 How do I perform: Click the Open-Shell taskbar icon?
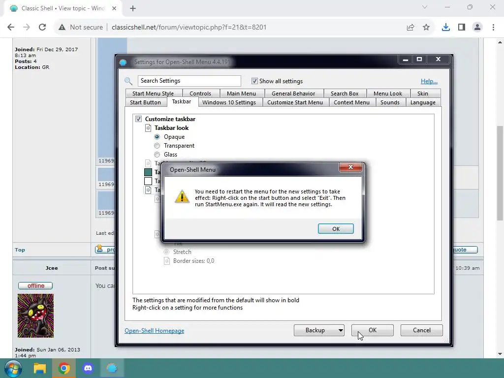112,368
